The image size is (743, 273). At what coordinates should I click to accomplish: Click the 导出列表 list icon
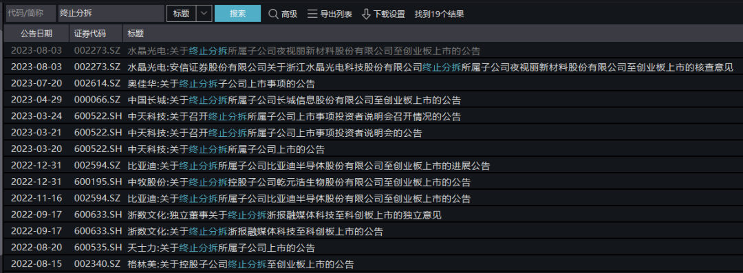(312, 14)
